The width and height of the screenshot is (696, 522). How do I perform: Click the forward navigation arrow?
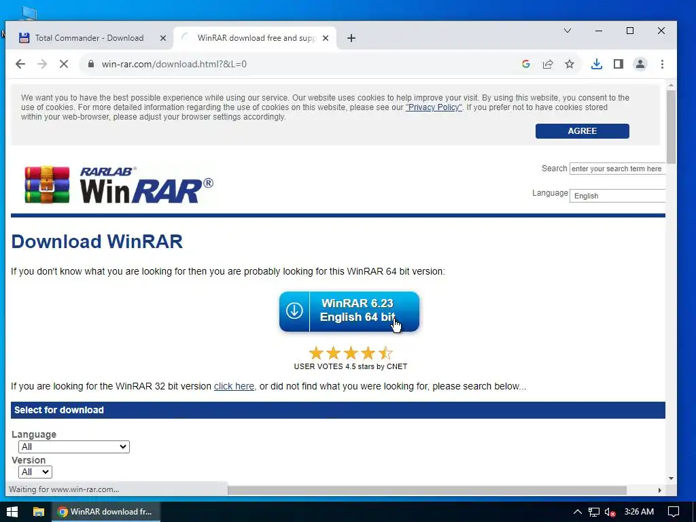pyautogui.click(x=42, y=64)
